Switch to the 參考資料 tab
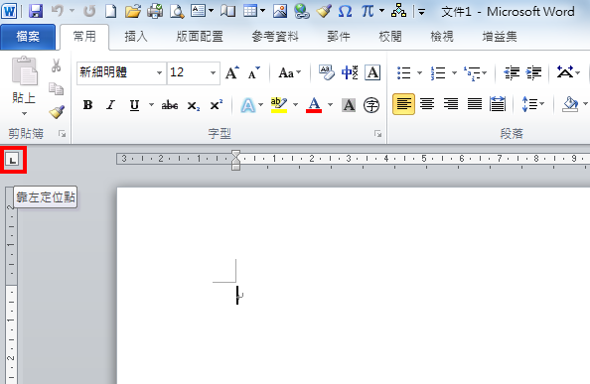Image resolution: width=590 pixels, height=384 pixels. [x=275, y=37]
